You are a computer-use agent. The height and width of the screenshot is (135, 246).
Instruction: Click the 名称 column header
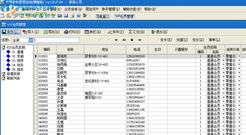[x=70, y=49]
